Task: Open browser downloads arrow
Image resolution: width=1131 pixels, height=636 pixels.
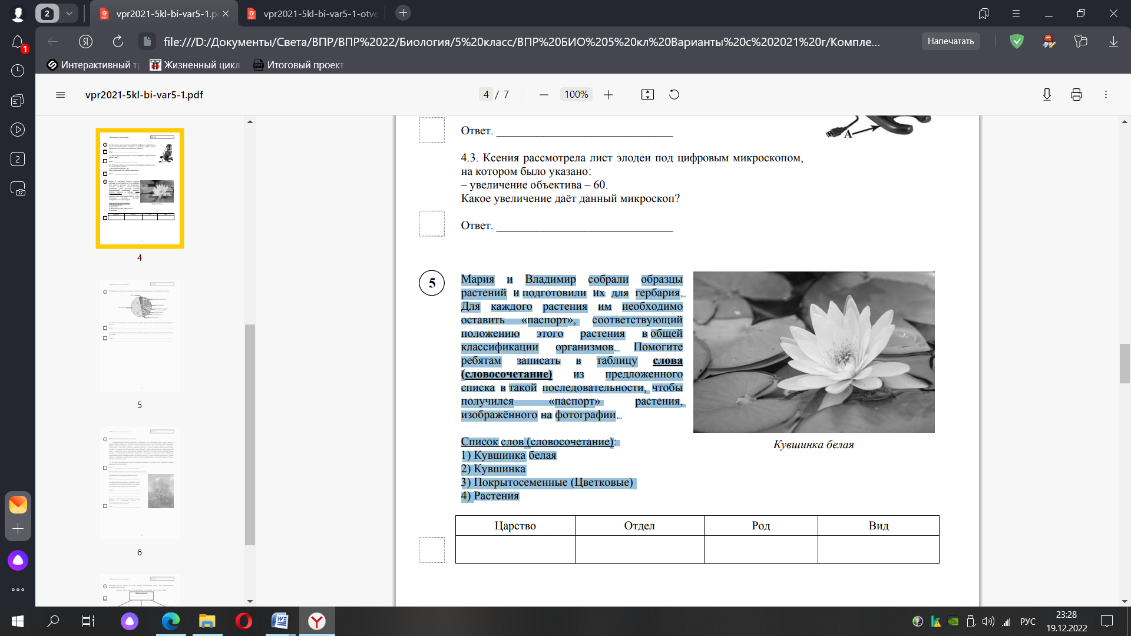Action: (1113, 41)
